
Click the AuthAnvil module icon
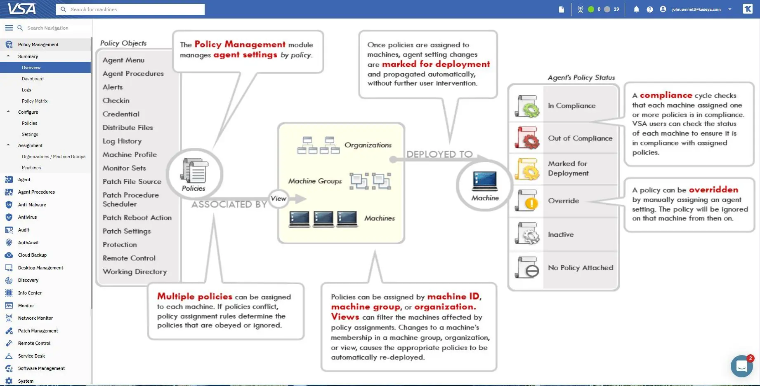[9, 243]
